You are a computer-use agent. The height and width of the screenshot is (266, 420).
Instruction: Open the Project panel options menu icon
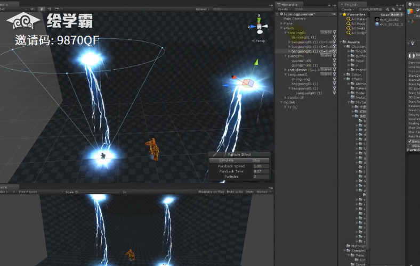[x=402, y=5]
